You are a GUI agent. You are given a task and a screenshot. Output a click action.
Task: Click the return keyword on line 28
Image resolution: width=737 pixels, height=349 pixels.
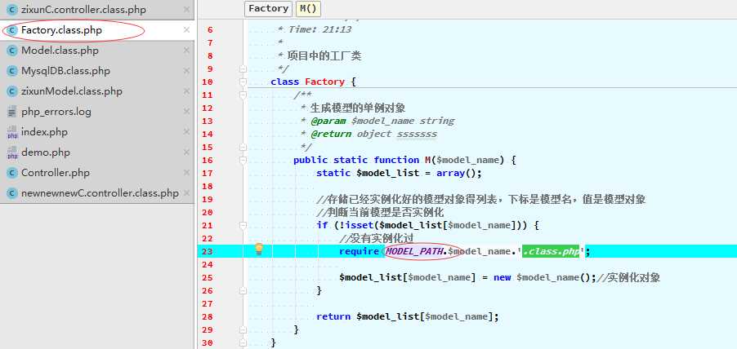click(x=333, y=316)
